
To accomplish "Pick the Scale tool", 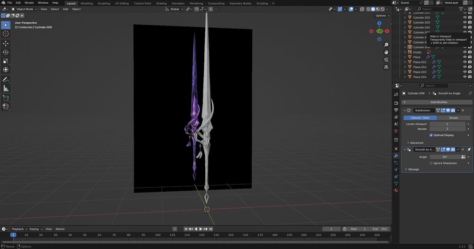I will pyautogui.click(x=6, y=61).
